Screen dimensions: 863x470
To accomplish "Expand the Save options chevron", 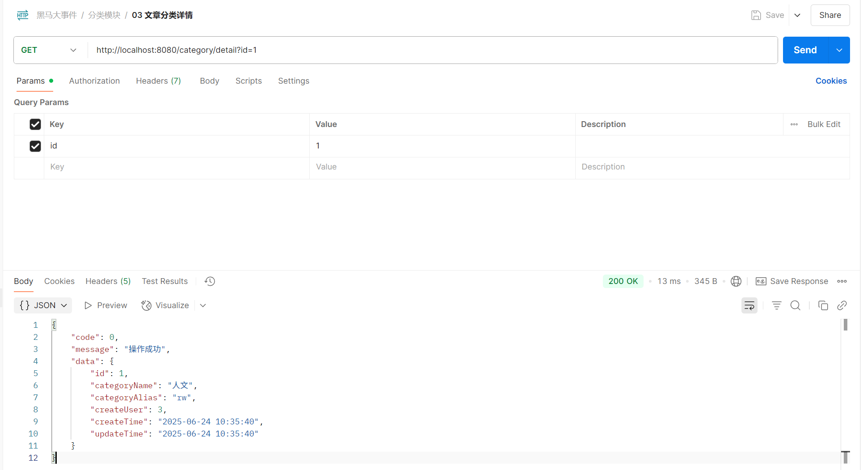I will point(797,15).
